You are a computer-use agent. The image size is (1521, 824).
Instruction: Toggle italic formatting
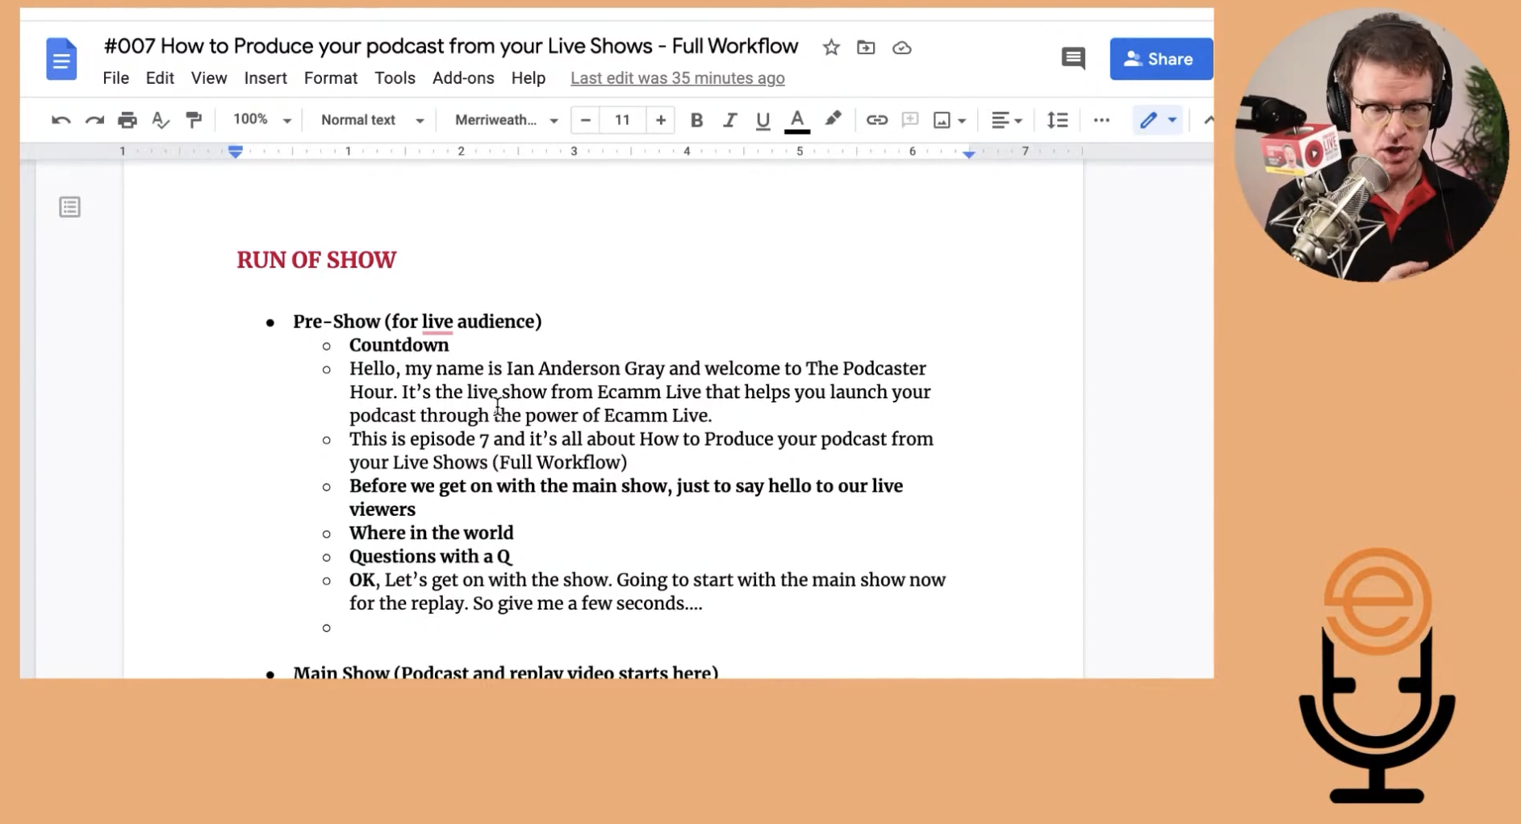[x=729, y=119]
